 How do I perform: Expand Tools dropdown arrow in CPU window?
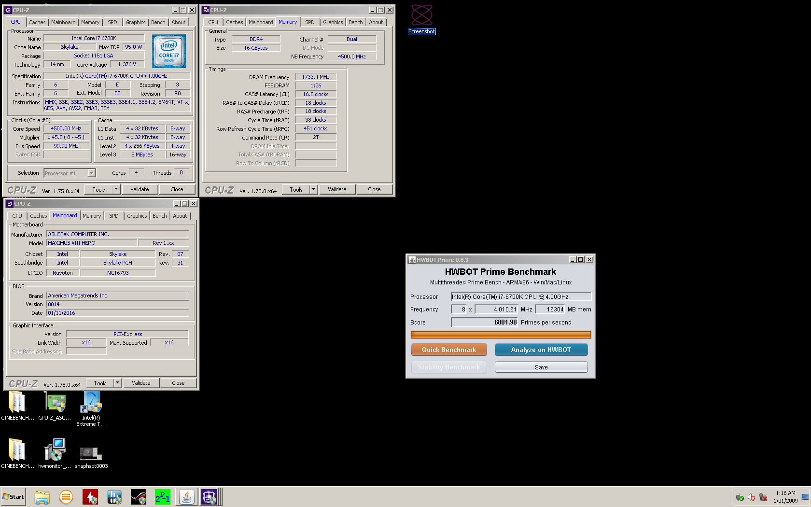tap(116, 190)
